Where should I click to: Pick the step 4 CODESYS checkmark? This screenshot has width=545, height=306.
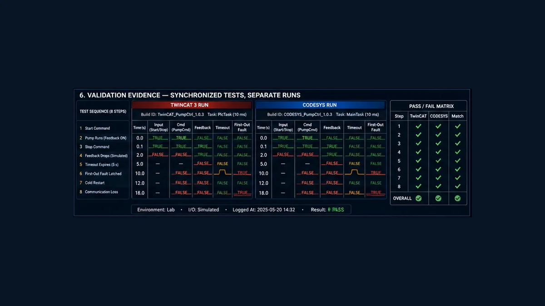438,152
